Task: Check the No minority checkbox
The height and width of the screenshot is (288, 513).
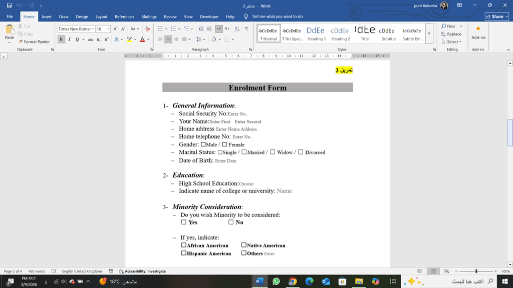Action: point(231,222)
